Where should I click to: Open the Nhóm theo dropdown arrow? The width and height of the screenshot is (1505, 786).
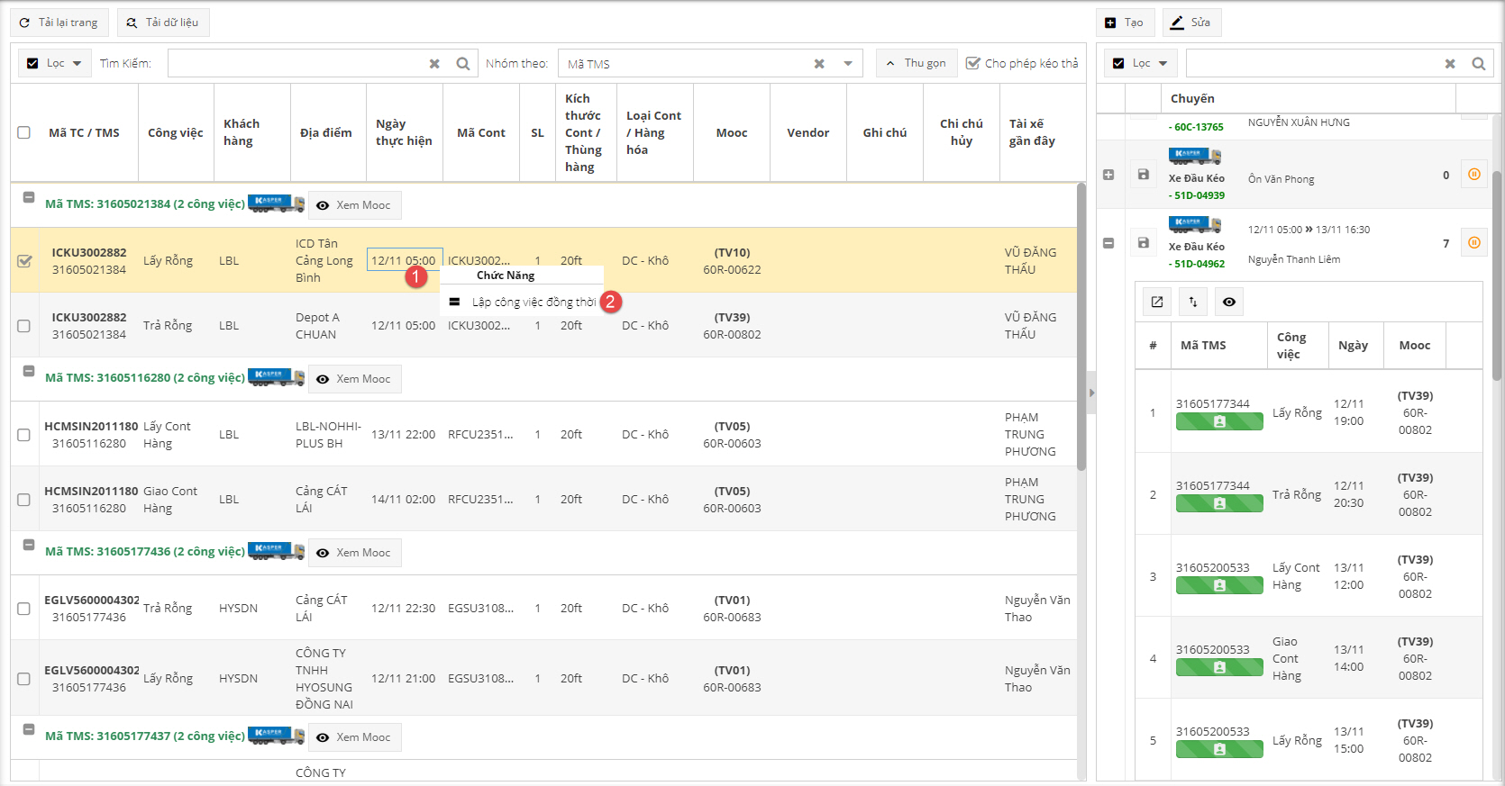848,64
